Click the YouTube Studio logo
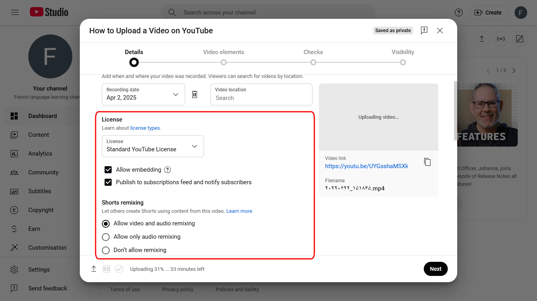Image resolution: width=537 pixels, height=301 pixels. 49,13
